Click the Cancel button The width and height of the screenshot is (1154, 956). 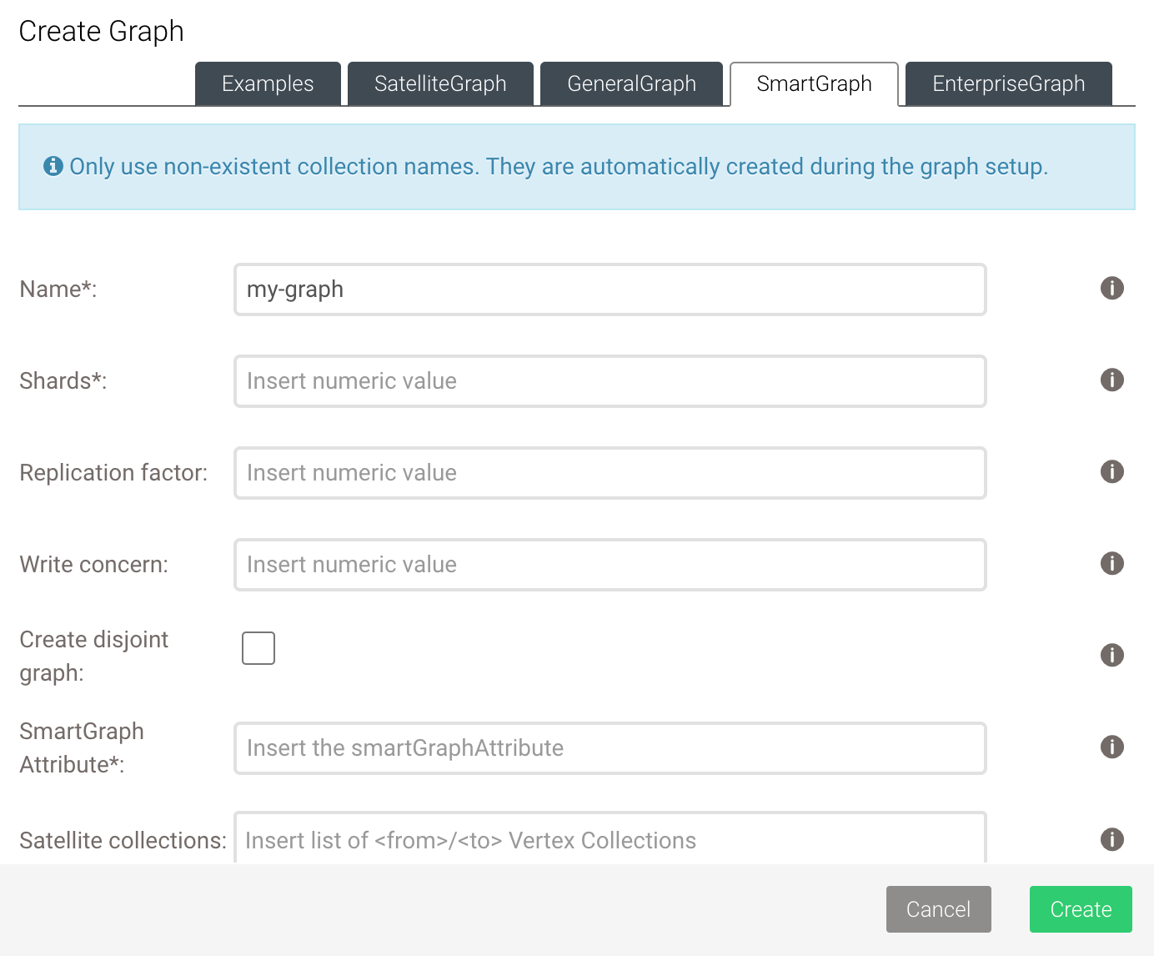pyautogui.click(x=939, y=909)
